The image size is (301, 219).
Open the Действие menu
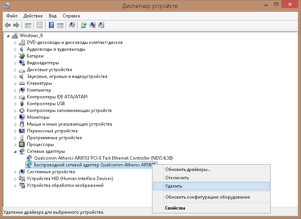tap(33, 16)
